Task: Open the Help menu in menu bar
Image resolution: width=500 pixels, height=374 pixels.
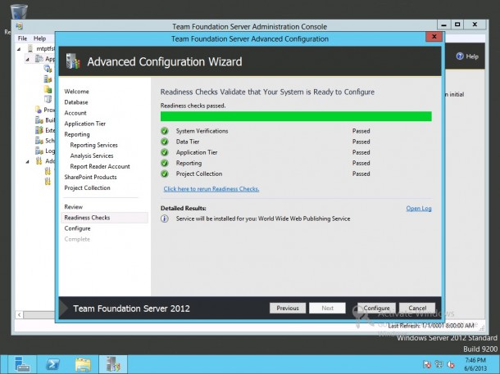Action: click(40, 38)
